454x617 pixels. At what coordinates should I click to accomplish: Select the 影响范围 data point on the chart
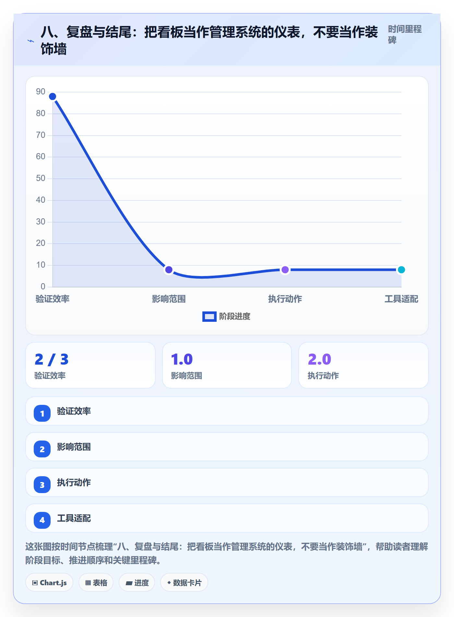click(169, 270)
